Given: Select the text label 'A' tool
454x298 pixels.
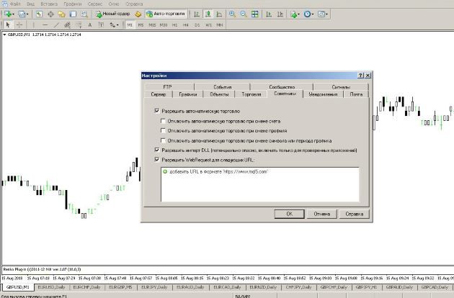Looking at the screenshot, I should (x=91, y=24).
